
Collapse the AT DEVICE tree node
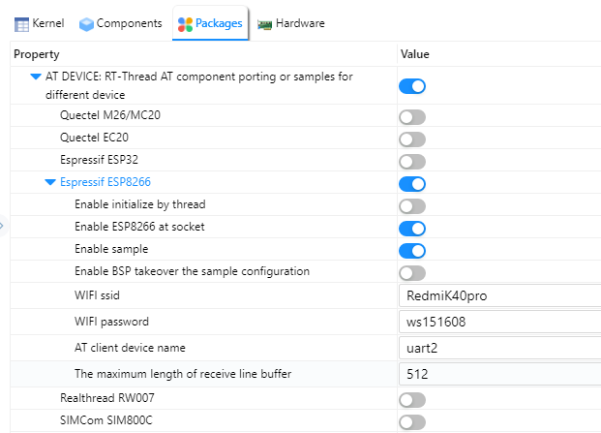coord(36,77)
